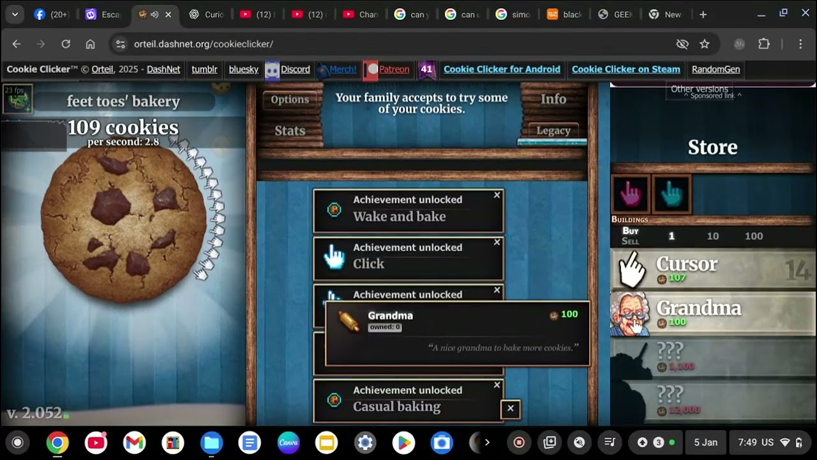Buy a Cursor building
The image size is (817, 460).
[x=713, y=270]
